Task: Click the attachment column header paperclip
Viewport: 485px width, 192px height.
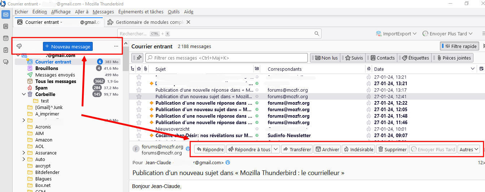Action: (145, 69)
